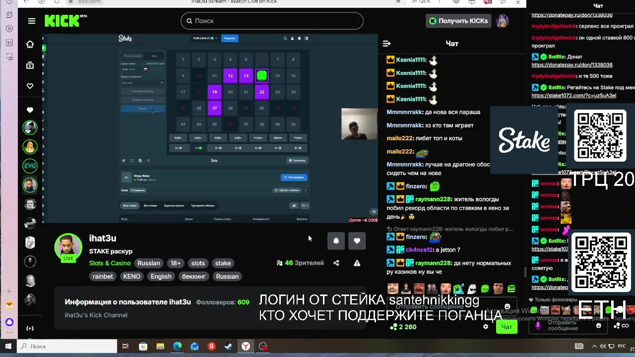The image size is (635, 357).
Task: Select the rainbet tag
Action: (x=103, y=276)
